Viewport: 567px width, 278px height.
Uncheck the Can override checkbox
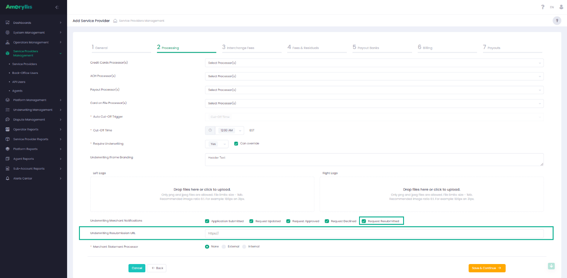tap(236, 144)
